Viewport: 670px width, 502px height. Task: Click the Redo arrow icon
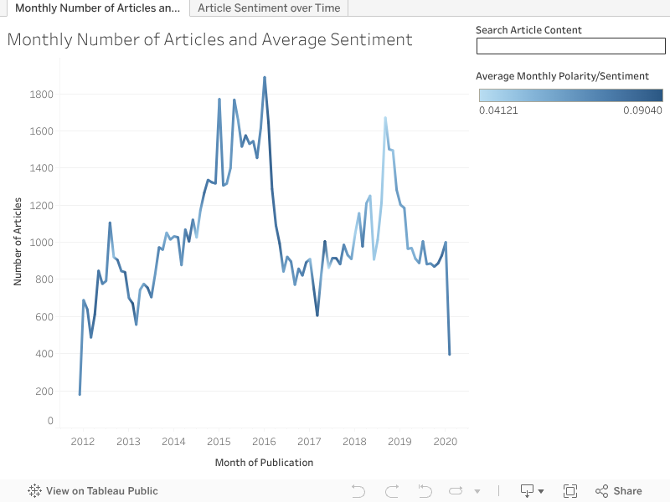click(x=391, y=491)
